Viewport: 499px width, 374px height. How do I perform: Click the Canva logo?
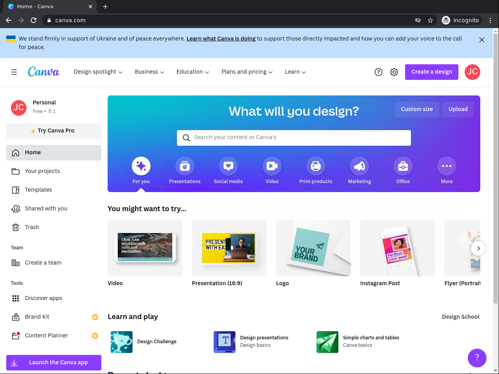coord(44,72)
